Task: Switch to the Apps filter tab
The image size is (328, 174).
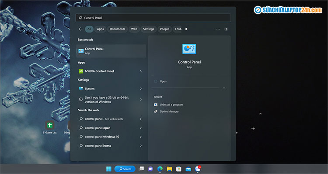Action: tap(100, 29)
